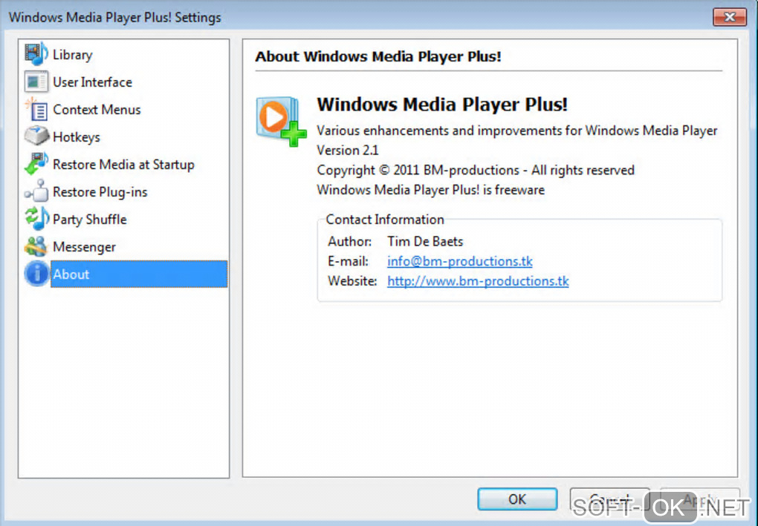
Task: Open the Party Shuffle page
Action: (89, 220)
